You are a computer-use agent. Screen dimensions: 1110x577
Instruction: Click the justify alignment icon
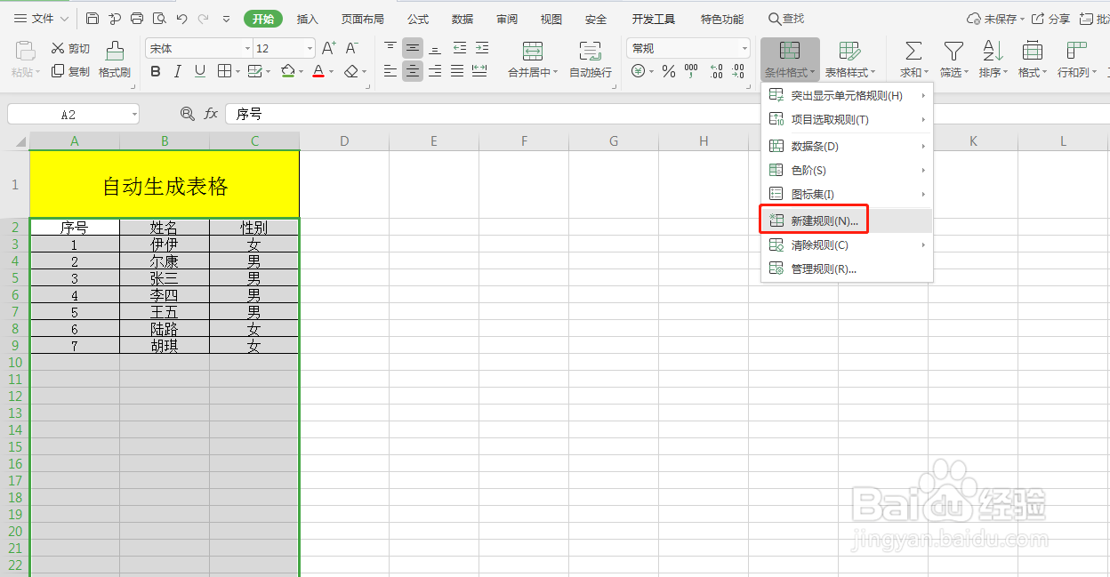[x=457, y=72]
